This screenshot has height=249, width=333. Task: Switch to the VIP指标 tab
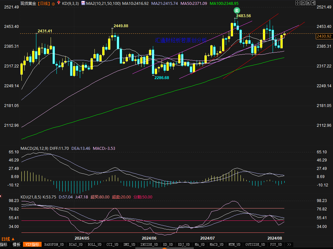click(x=32, y=244)
